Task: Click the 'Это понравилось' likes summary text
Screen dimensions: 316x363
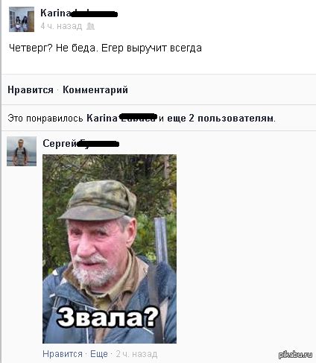Action: [x=45, y=118]
